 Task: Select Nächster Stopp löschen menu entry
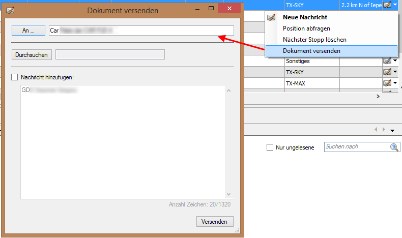pyautogui.click(x=314, y=40)
